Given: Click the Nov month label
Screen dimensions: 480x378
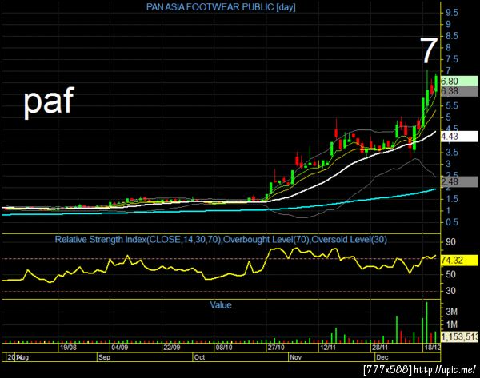Looking at the screenshot, I should (x=296, y=357).
